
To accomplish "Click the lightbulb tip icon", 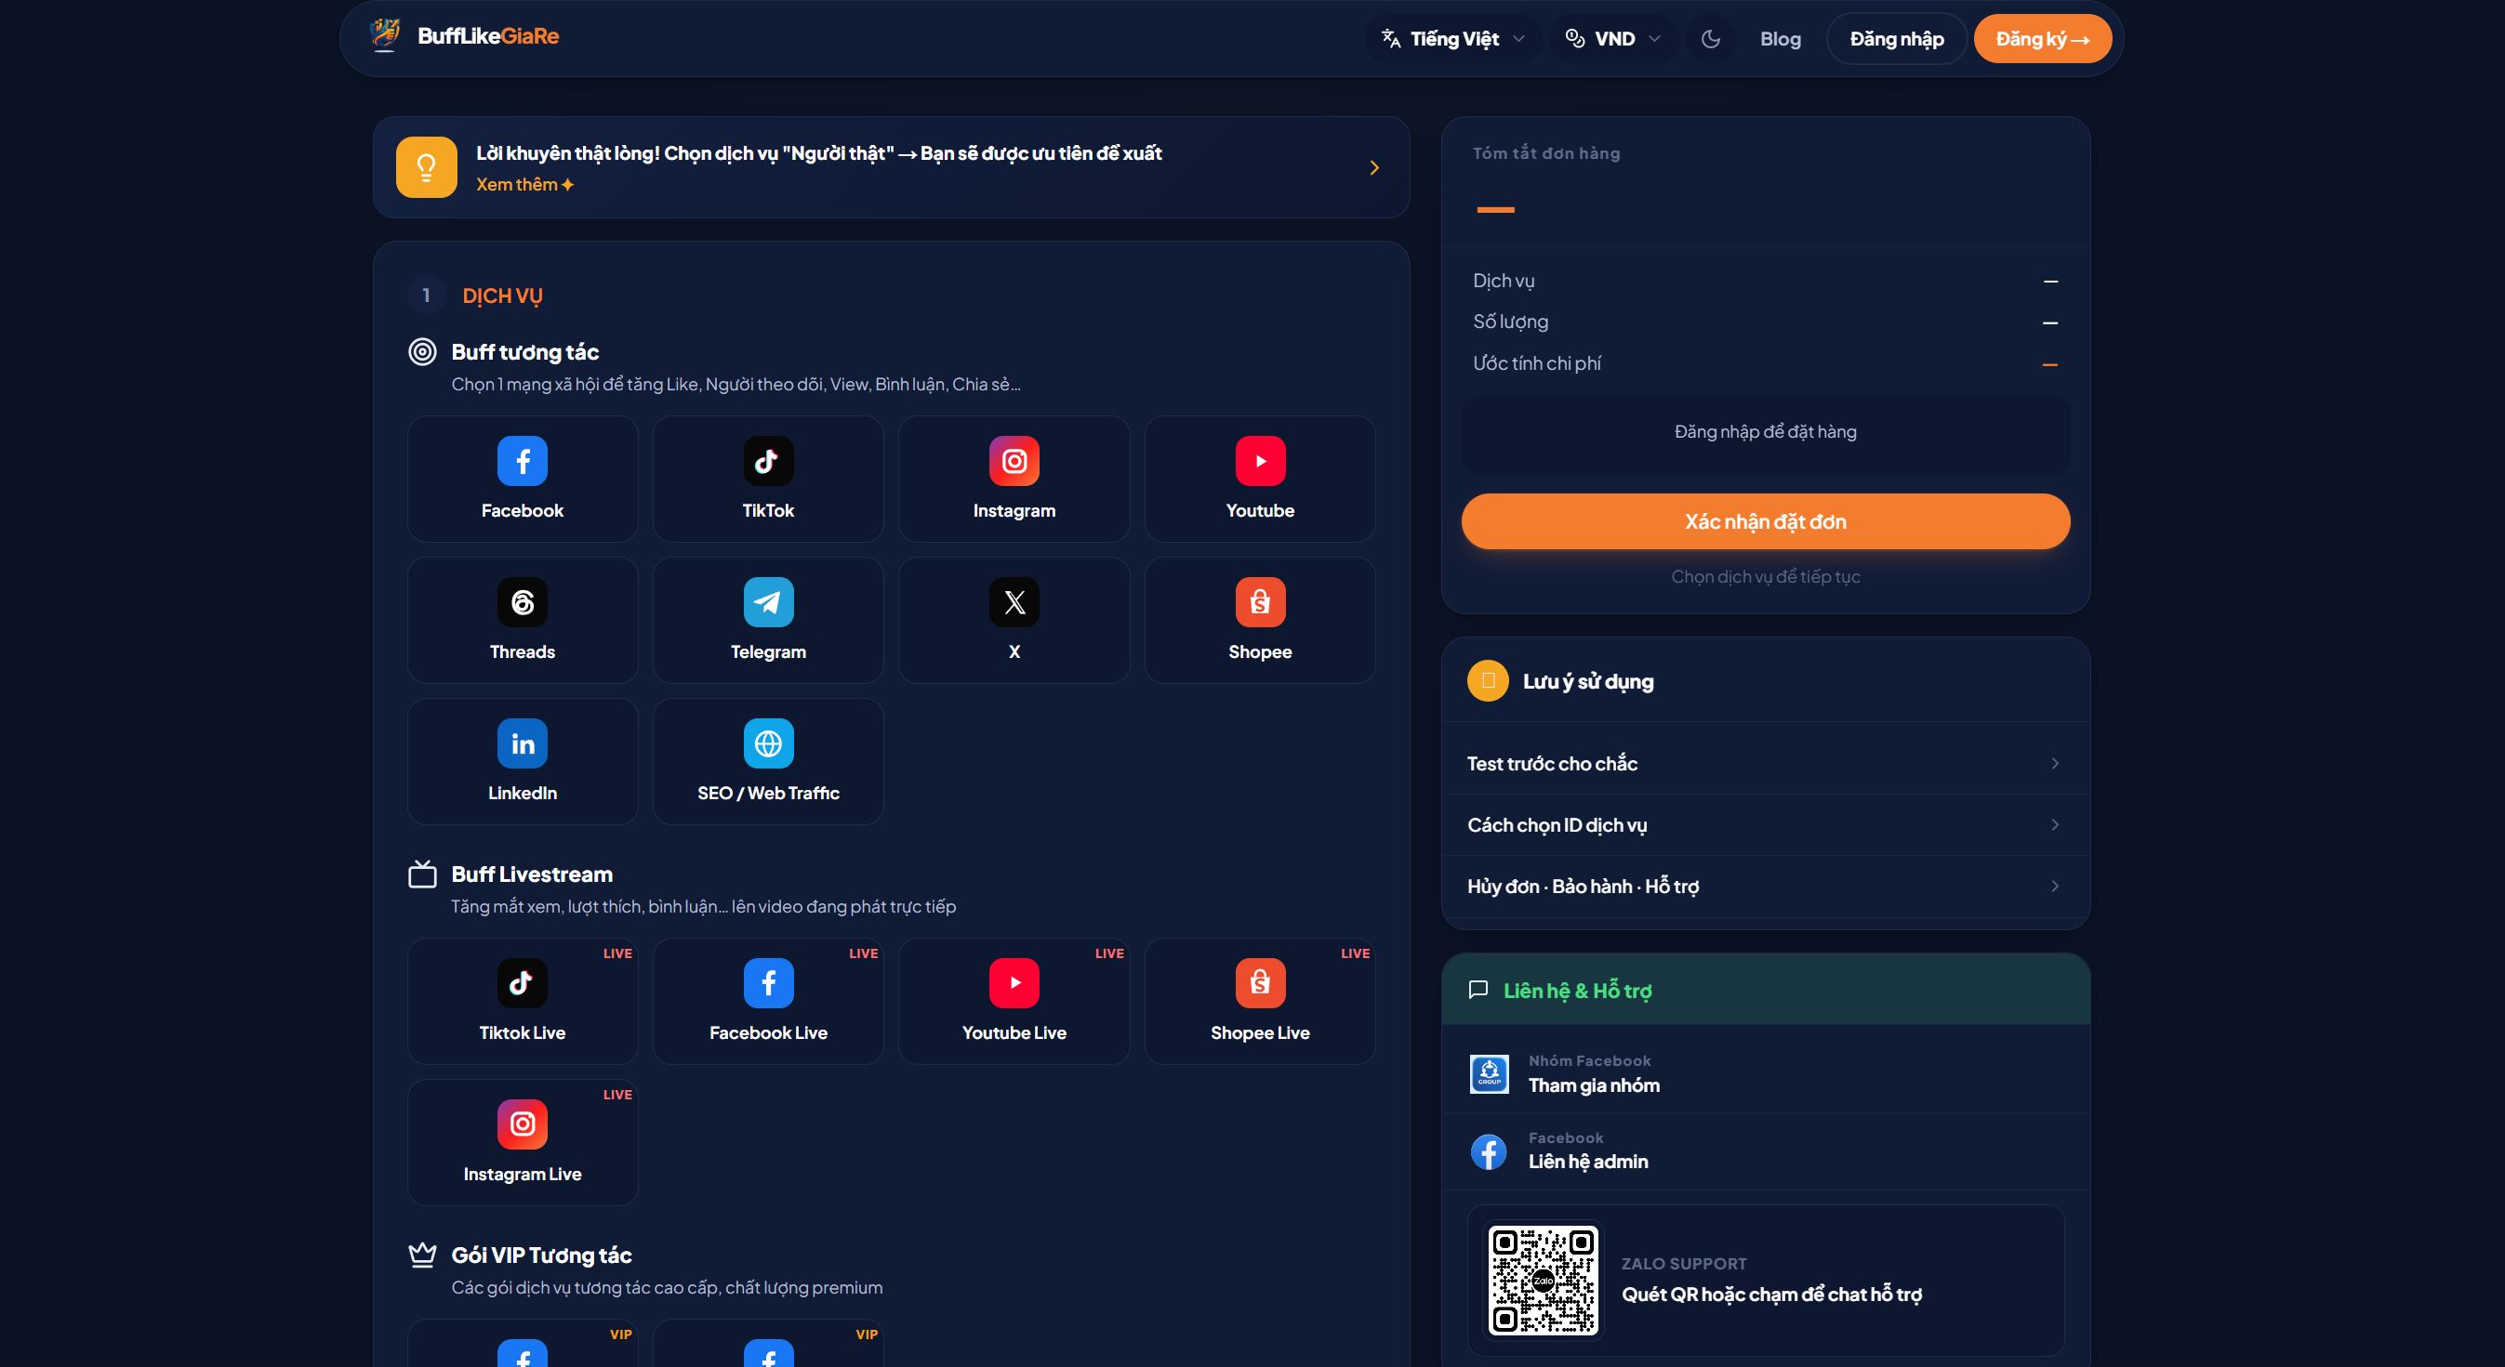I will pos(426,167).
